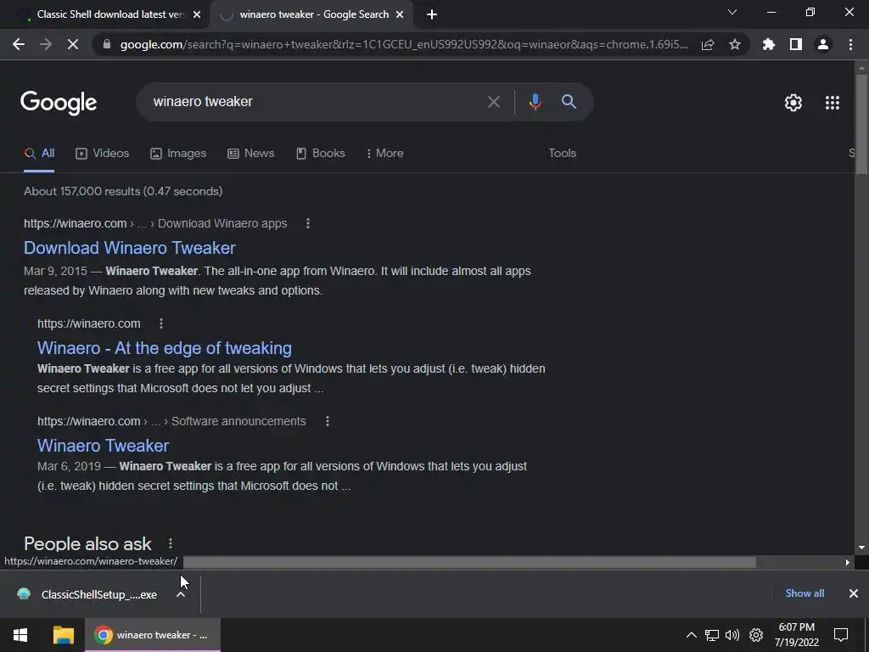The height and width of the screenshot is (652, 869).
Task: Click the Google logo
Action: pyautogui.click(x=59, y=103)
